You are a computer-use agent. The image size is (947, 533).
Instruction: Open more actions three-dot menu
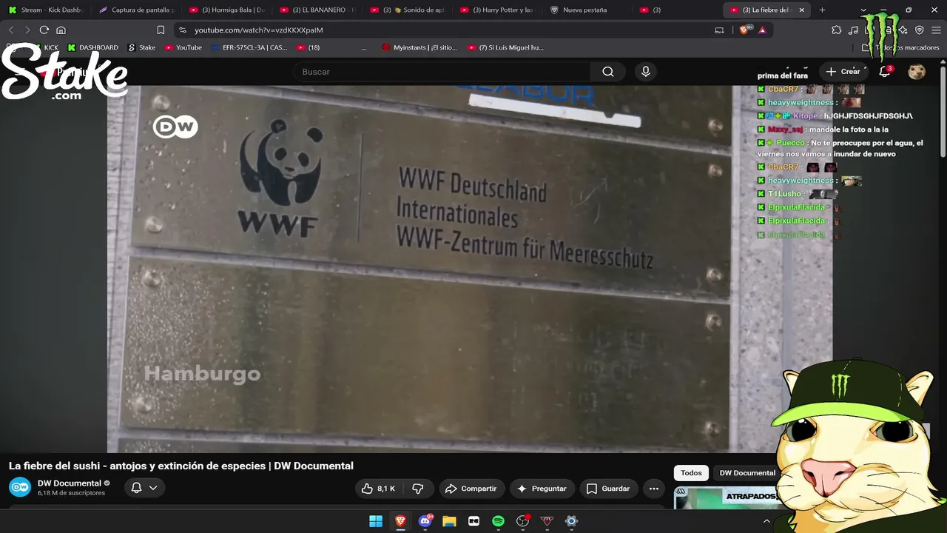click(x=654, y=489)
